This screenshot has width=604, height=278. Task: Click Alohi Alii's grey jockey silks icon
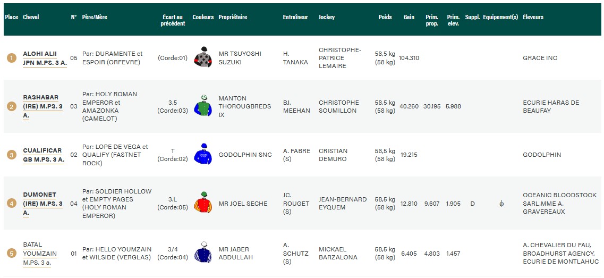click(203, 57)
